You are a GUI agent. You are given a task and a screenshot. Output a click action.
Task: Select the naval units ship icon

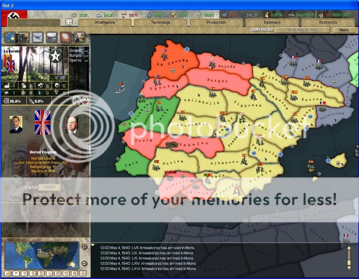point(52,37)
